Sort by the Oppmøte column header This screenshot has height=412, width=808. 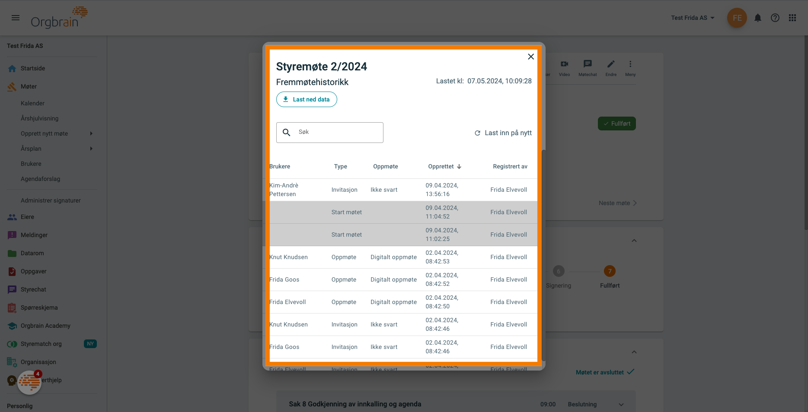point(386,166)
